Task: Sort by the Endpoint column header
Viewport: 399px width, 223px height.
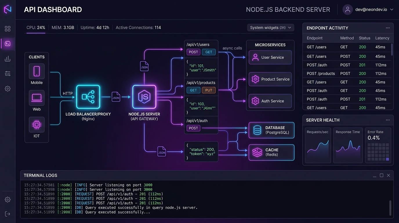Action: click(315, 38)
